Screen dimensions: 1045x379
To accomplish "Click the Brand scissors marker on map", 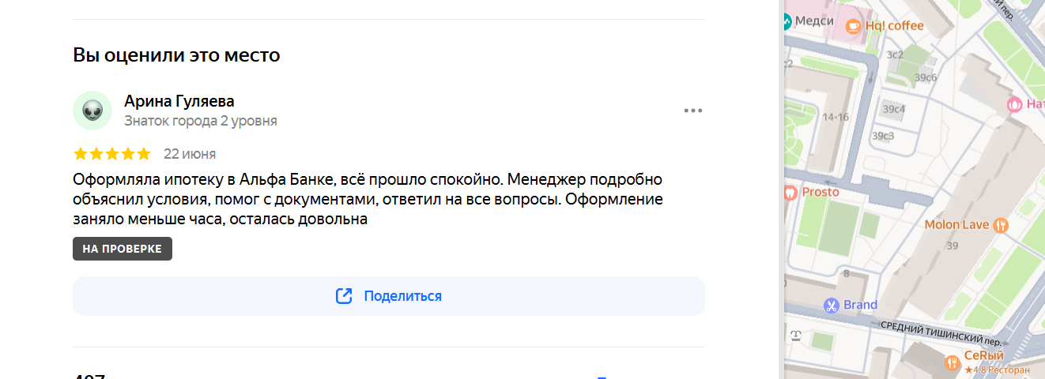I will (x=831, y=305).
